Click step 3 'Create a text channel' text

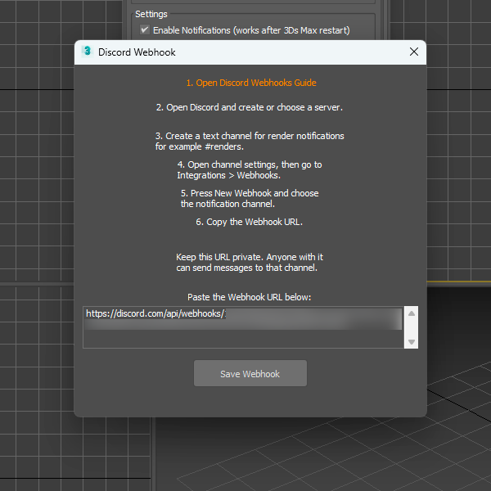tap(250, 142)
